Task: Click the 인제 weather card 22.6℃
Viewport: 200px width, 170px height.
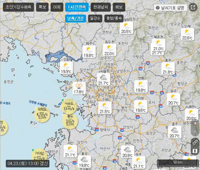Action: 187,34
